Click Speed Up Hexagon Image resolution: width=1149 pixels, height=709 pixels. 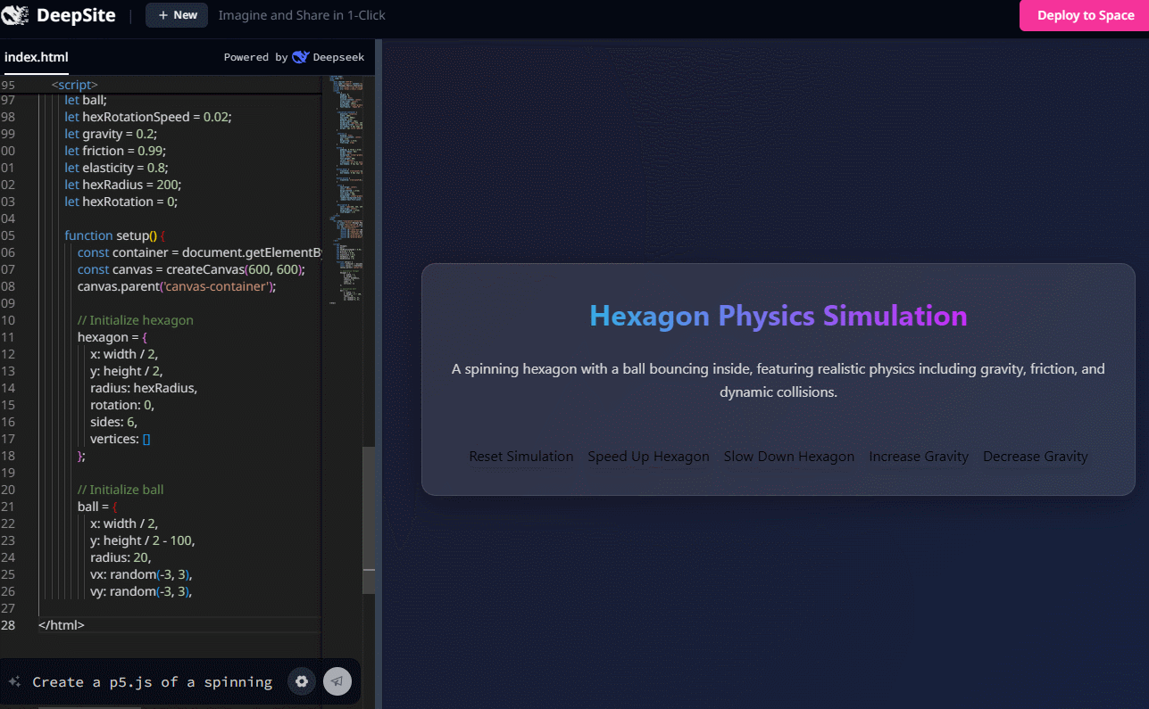[648, 457]
